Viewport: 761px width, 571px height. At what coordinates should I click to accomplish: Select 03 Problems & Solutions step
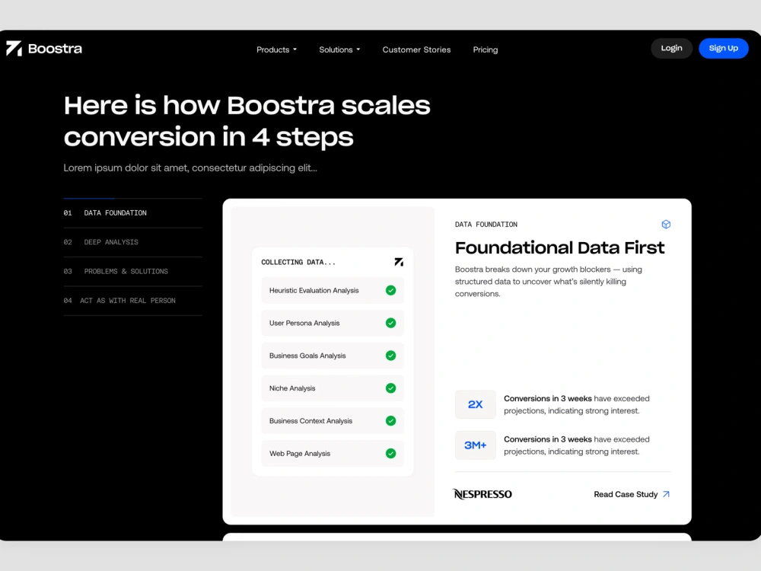click(132, 272)
